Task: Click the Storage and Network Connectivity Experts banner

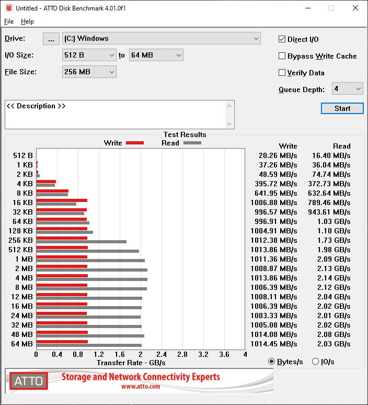Action: pos(141,377)
